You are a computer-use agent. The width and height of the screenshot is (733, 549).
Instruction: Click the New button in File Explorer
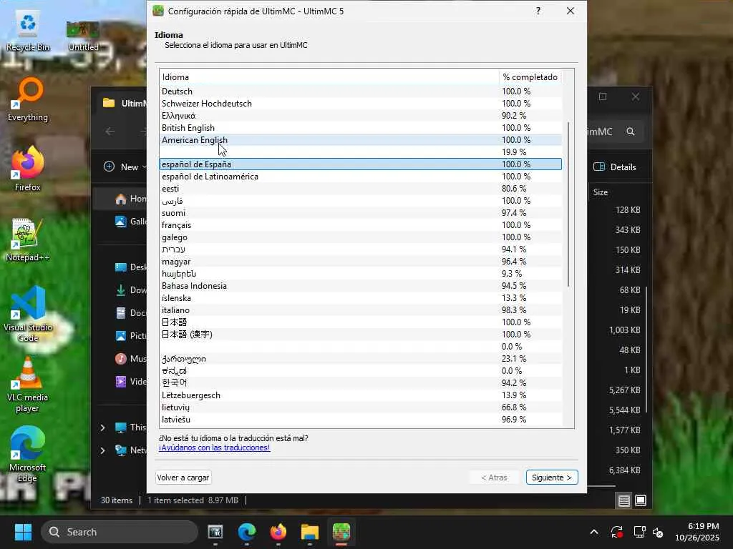point(125,167)
